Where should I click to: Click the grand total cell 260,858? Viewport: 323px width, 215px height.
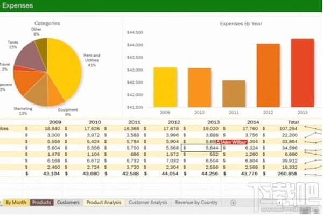coord(287,174)
